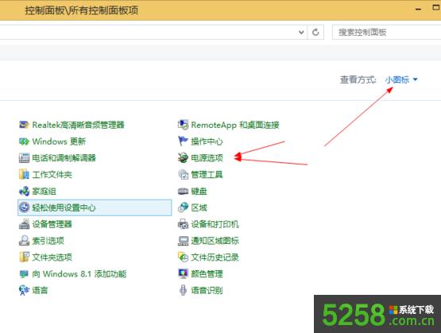Open the 管理工具 icon
The image size is (441, 333).
click(183, 174)
